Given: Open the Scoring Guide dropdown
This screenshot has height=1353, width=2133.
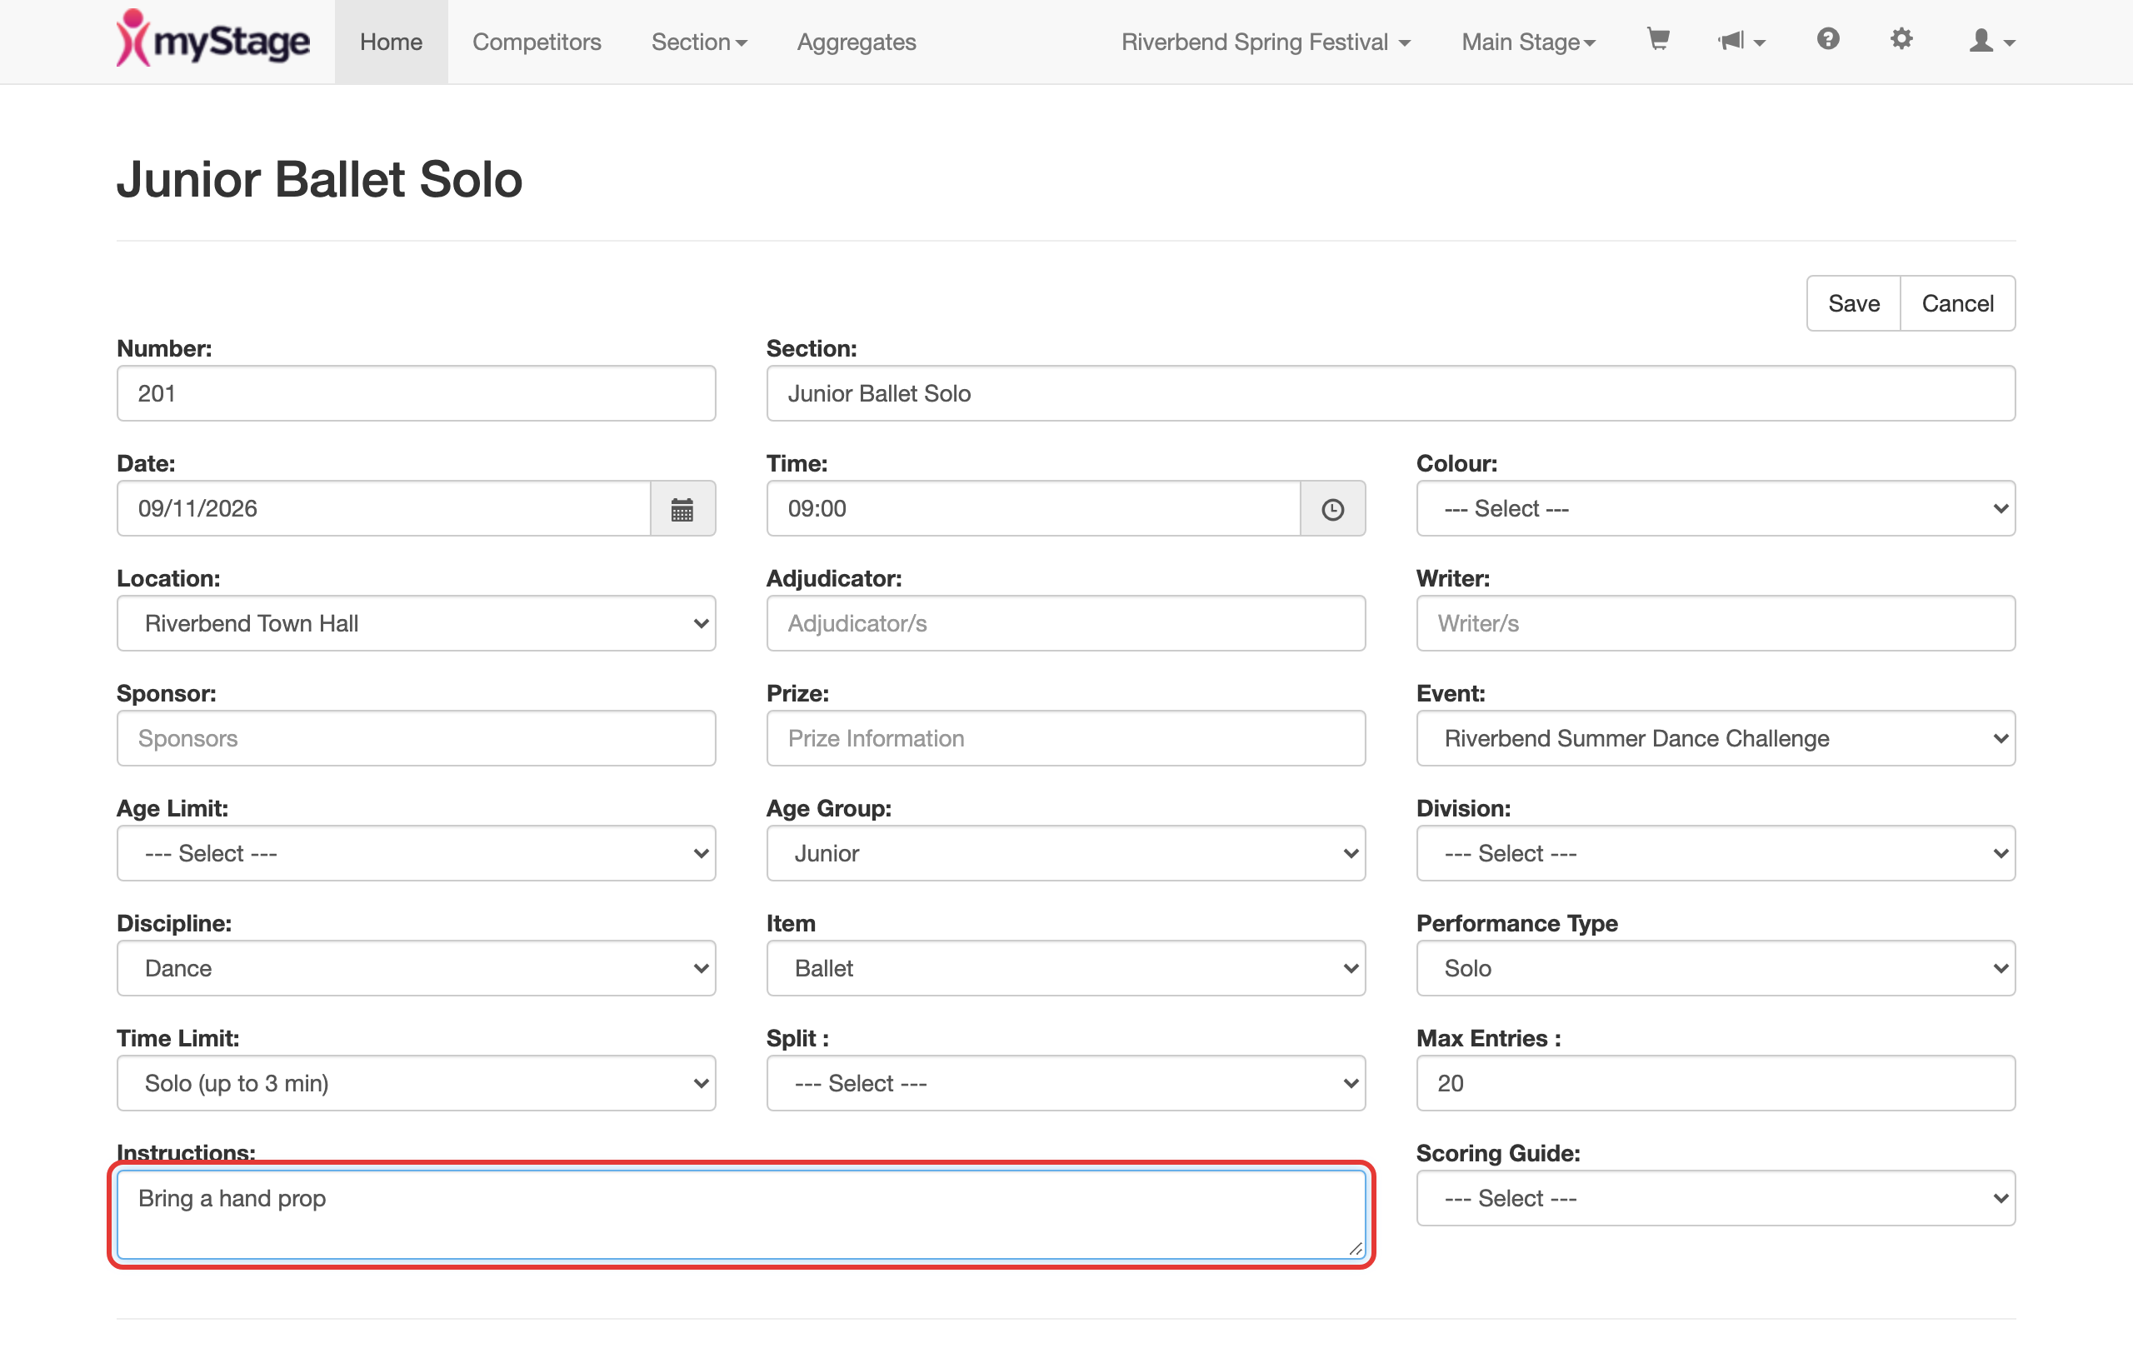Looking at the screenshot, I should [1716, 1199].
